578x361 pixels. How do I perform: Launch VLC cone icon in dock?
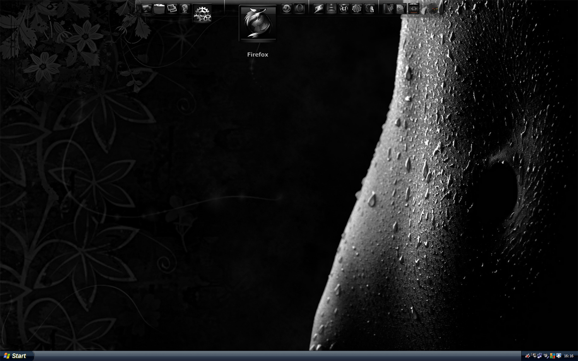click(331, 9)
